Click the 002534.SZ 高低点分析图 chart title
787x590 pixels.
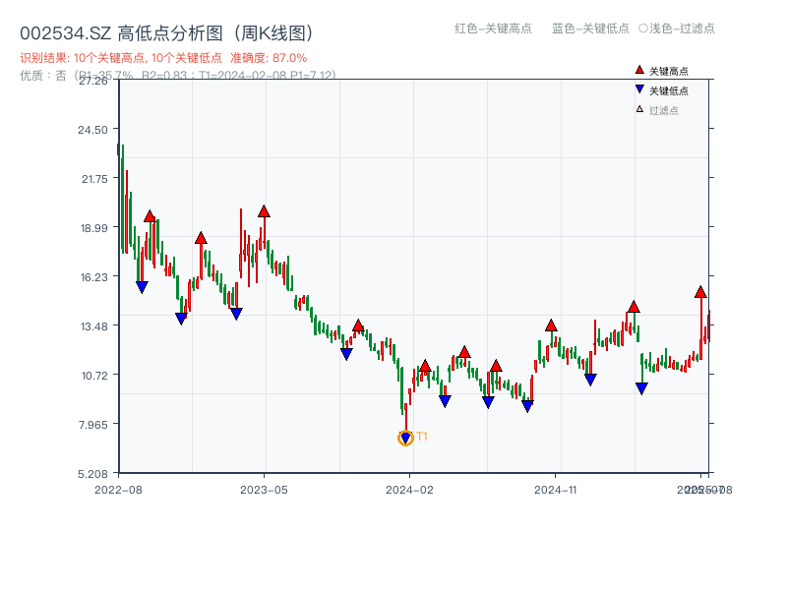(x=167, y=33)
